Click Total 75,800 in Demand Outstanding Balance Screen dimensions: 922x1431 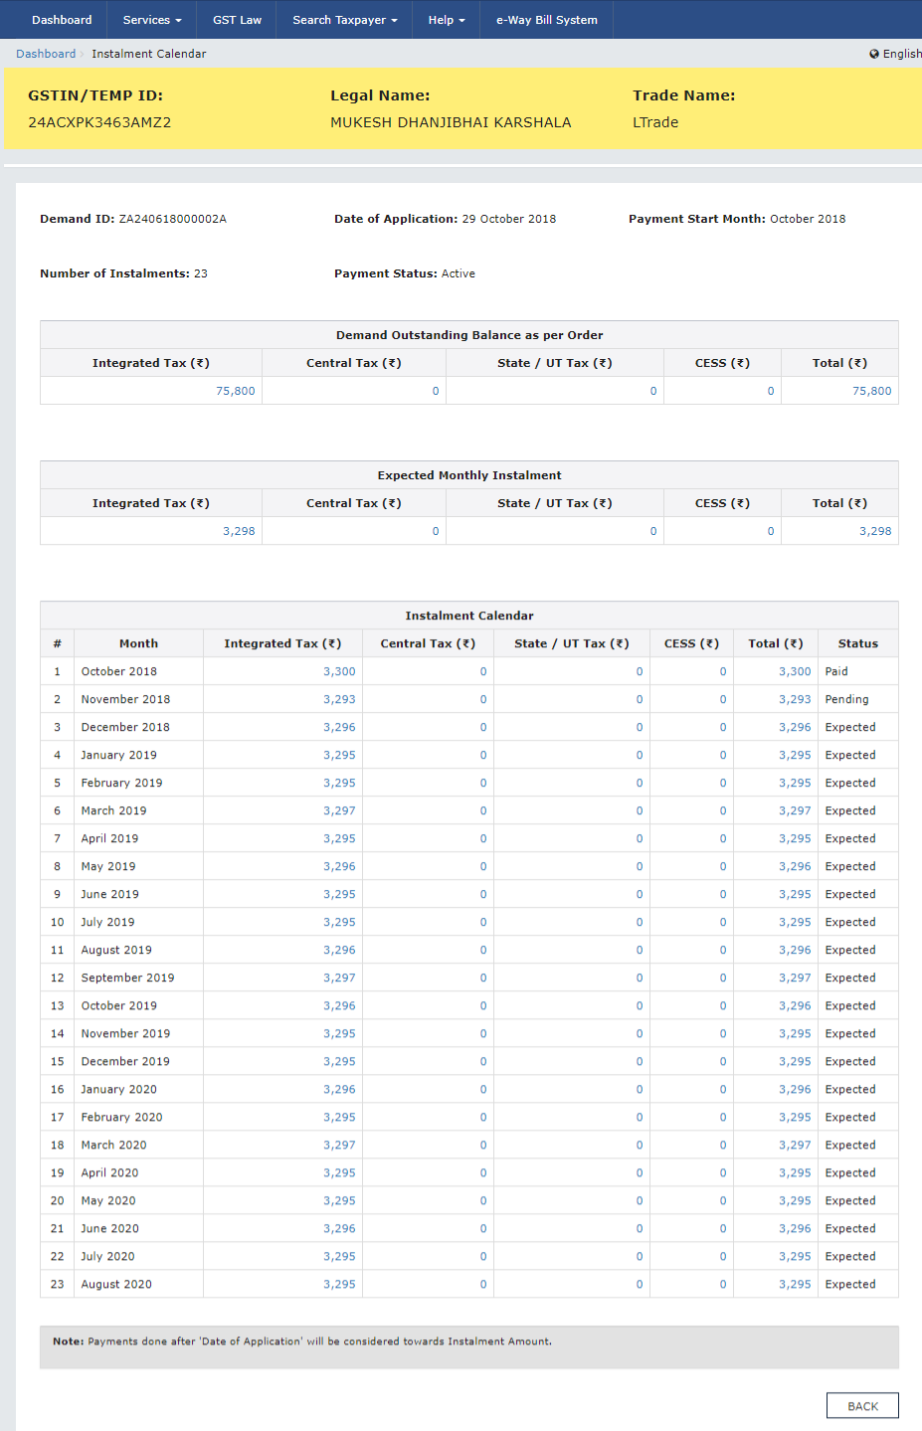click(x=871, y=391)
